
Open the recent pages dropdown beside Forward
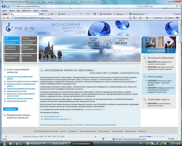click(x=11, y=6)
